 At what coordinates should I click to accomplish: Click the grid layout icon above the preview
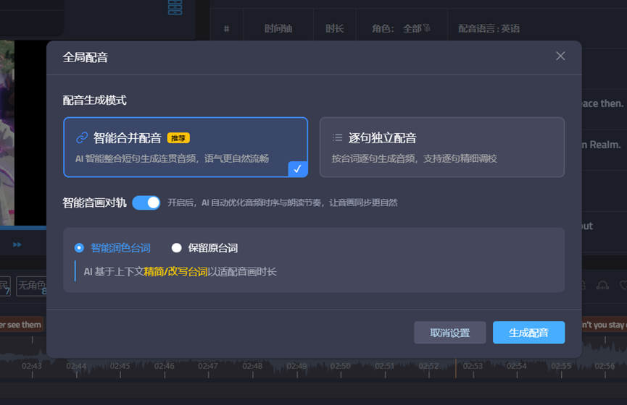click(175, 7)
